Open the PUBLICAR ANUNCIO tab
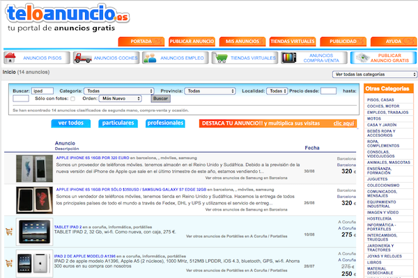Screen dimensions: 418x278 click(x=192, y=42)
